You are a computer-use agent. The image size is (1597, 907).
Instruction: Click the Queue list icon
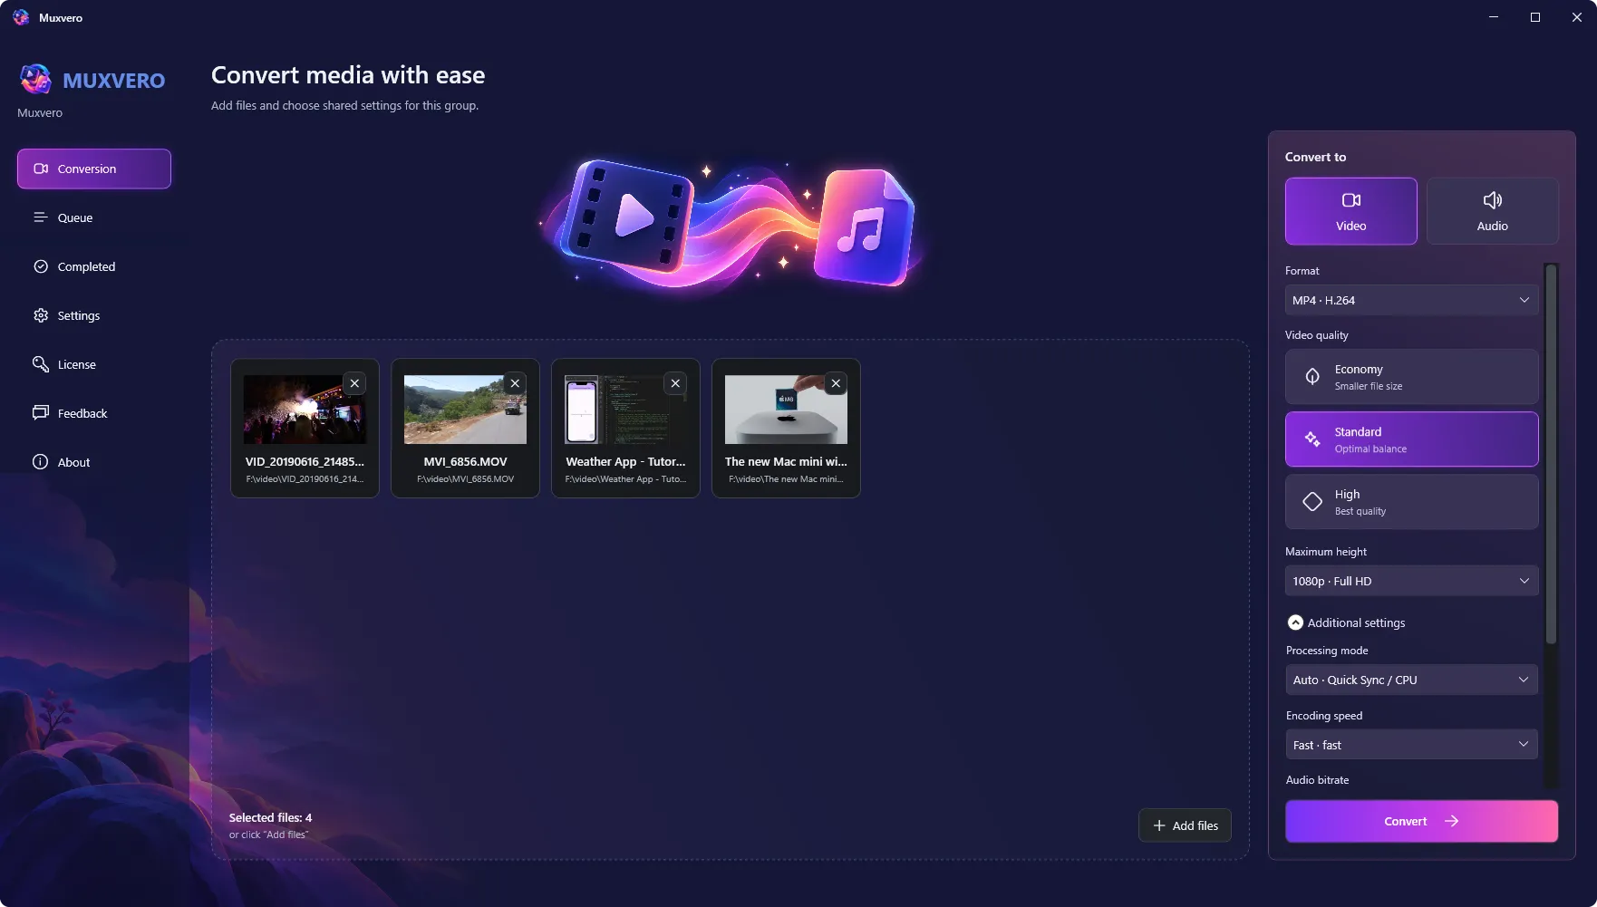coord(41,217)
